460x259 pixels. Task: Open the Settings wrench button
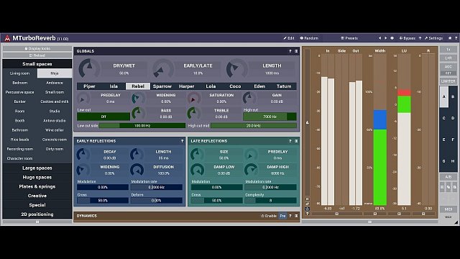coord(433,38)
